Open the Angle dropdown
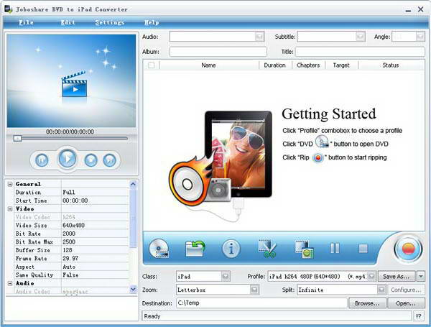 [420, 37]
